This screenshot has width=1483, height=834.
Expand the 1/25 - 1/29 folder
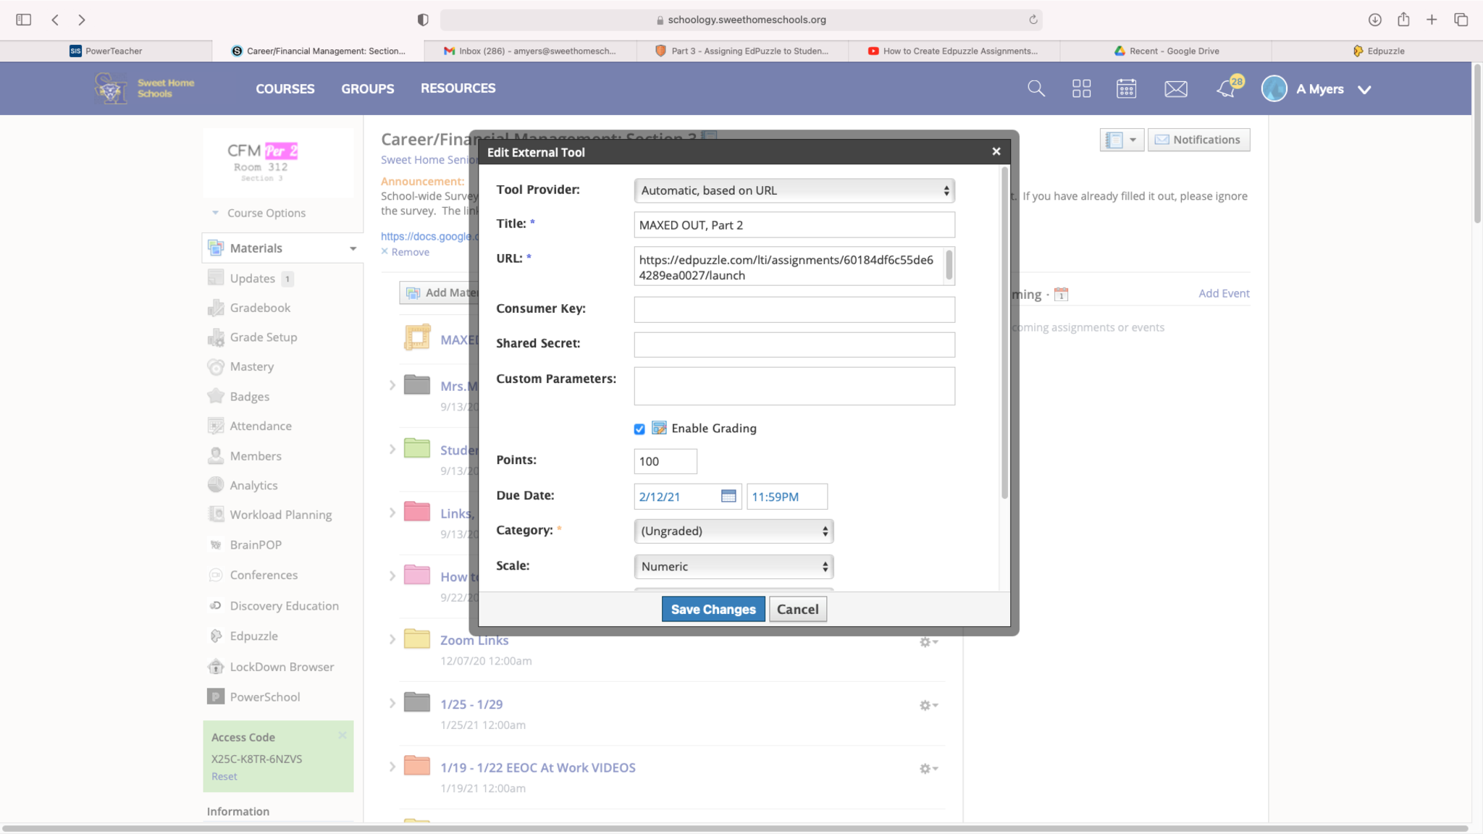(x=392, y=704)
